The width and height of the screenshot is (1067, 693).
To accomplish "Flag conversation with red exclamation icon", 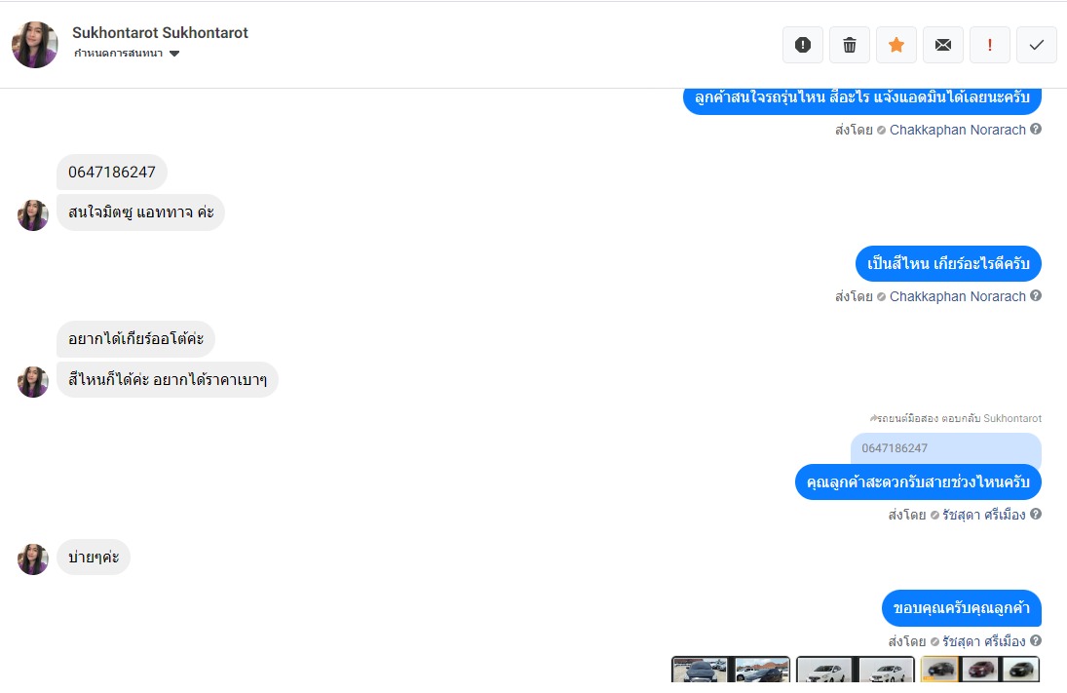I will 989,45.
